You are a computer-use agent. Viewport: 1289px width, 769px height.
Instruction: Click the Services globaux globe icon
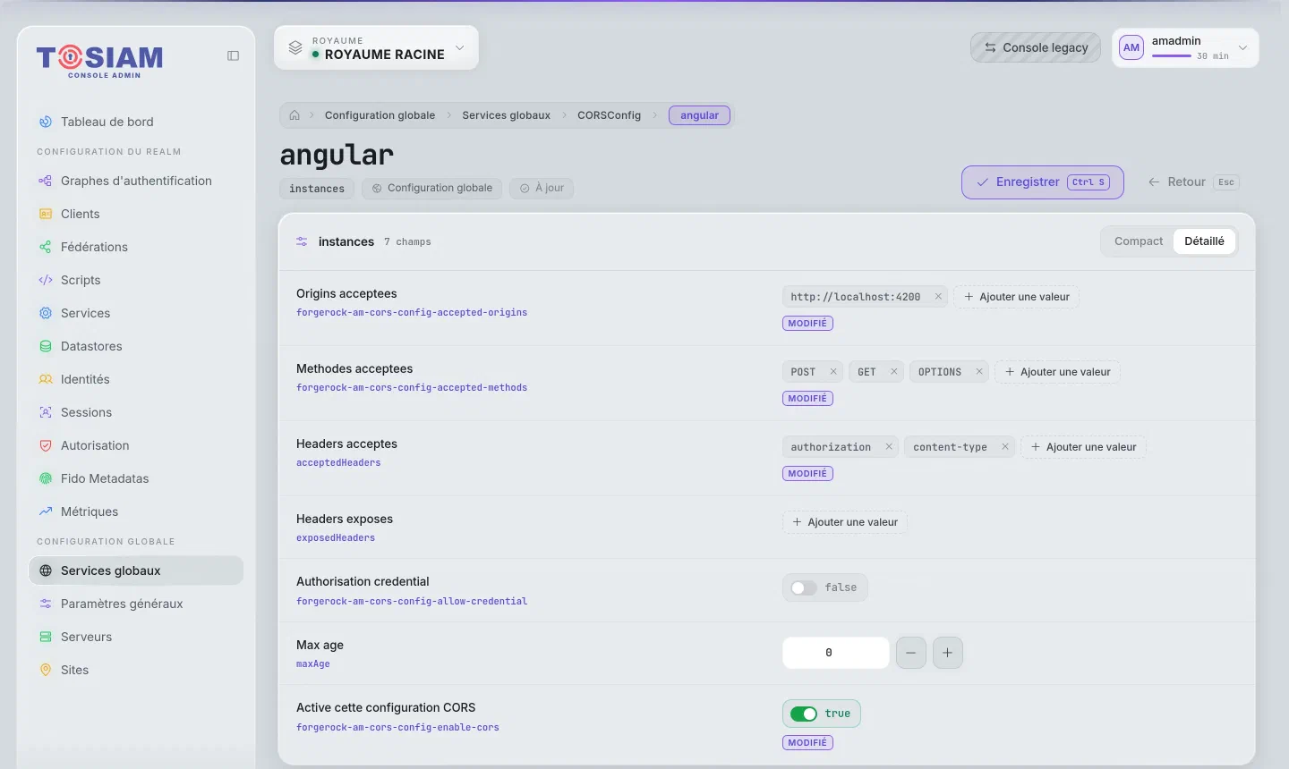(46, 570)
